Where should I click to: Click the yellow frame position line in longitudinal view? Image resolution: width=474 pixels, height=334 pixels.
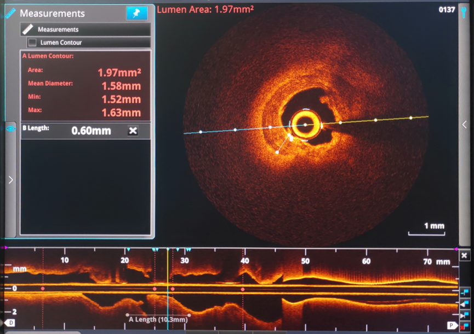[x=168, y=273]
